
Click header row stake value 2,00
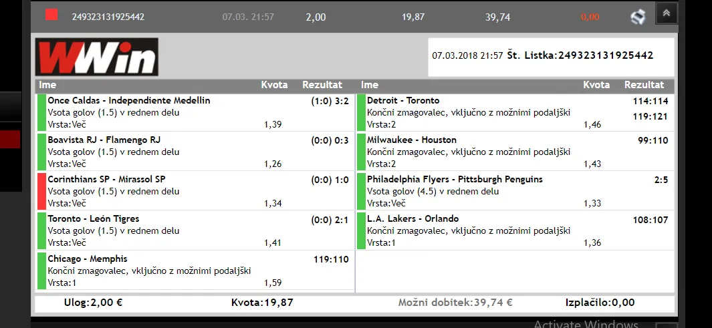click(316, 17)
